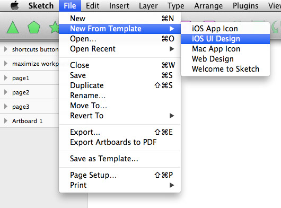Choose Export Artboards to PDF

pos(120,142)
